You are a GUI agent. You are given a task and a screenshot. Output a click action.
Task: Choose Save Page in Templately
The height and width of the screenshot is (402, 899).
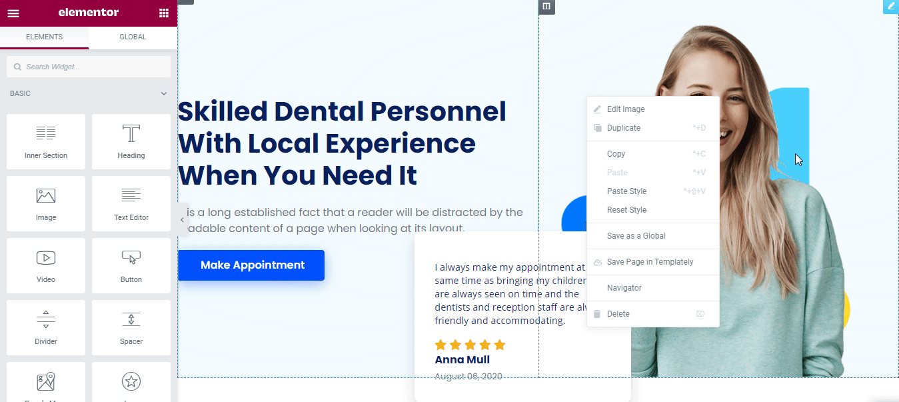pos(653,262)
